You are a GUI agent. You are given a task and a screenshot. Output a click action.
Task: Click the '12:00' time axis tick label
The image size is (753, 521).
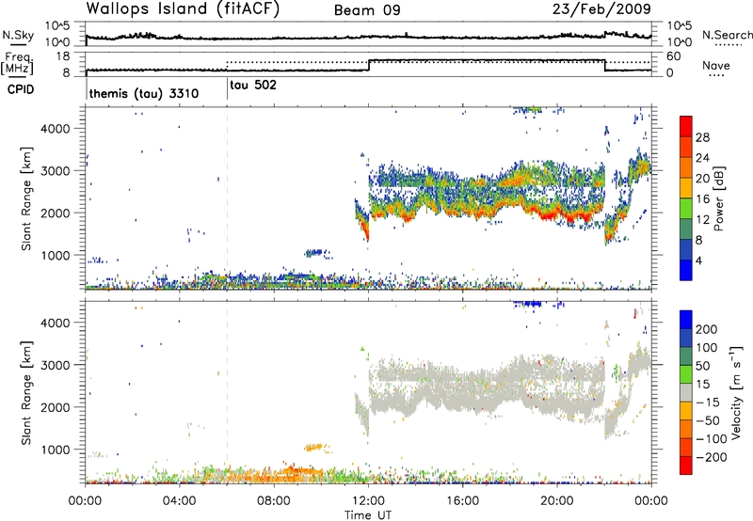368,501
